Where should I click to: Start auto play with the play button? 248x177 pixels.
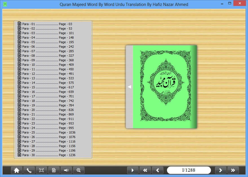(133, 170)
